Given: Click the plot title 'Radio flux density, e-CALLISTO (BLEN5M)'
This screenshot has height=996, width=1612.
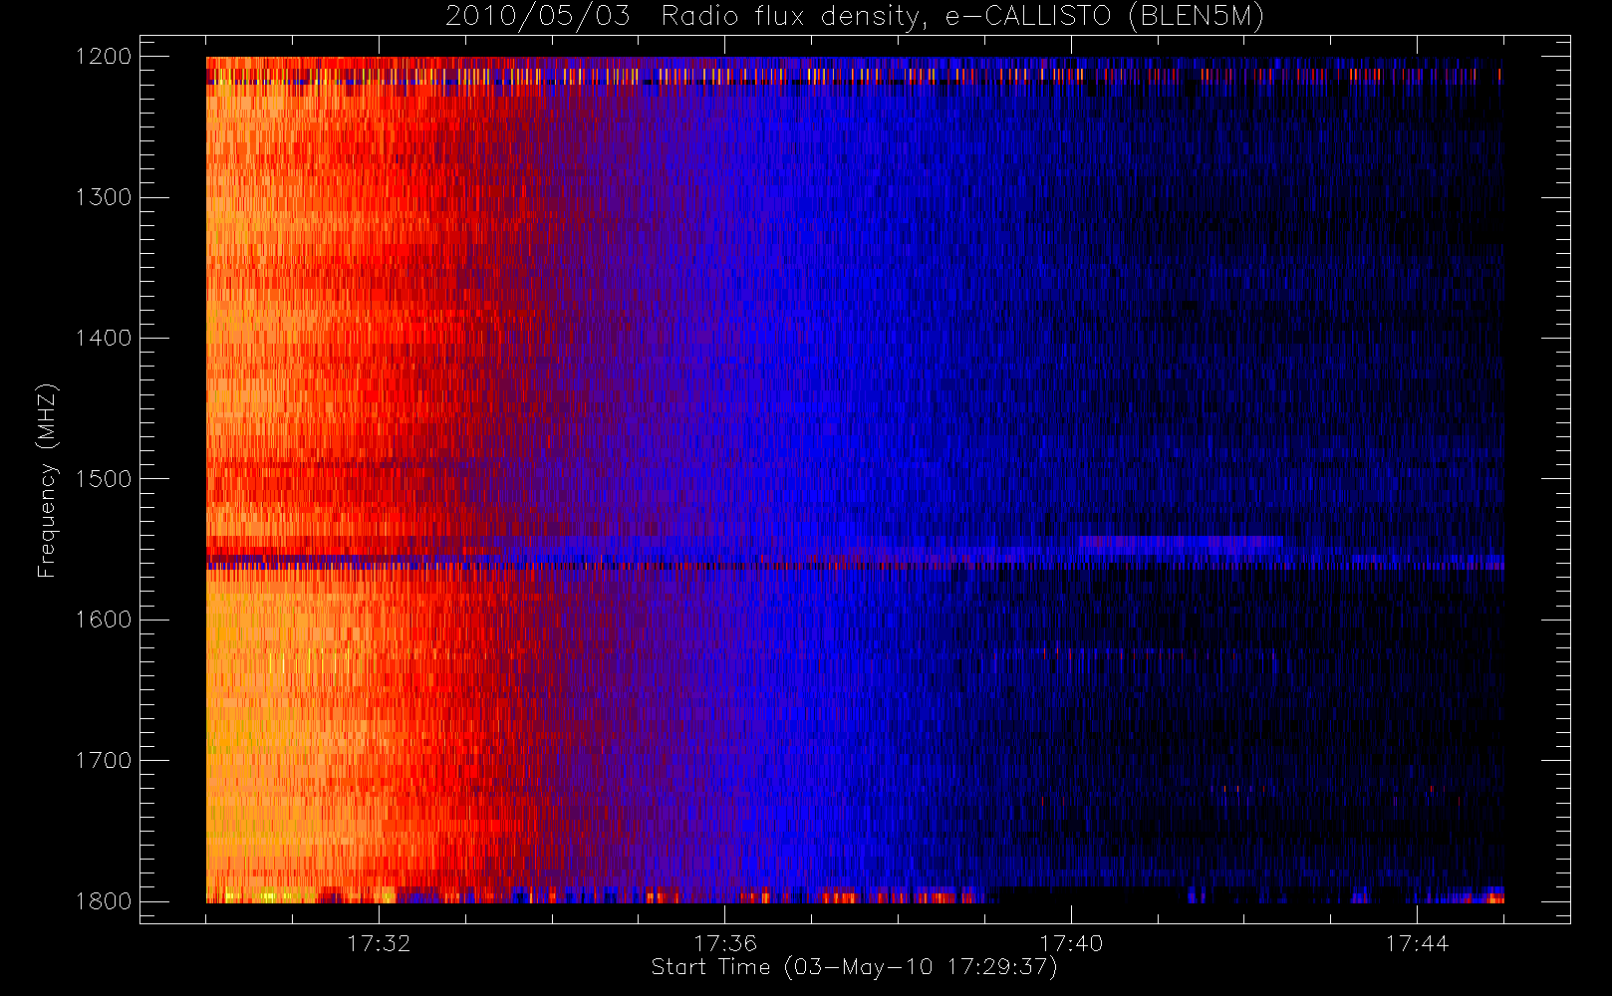Looking at the screenshot, I should pos(962,17).
